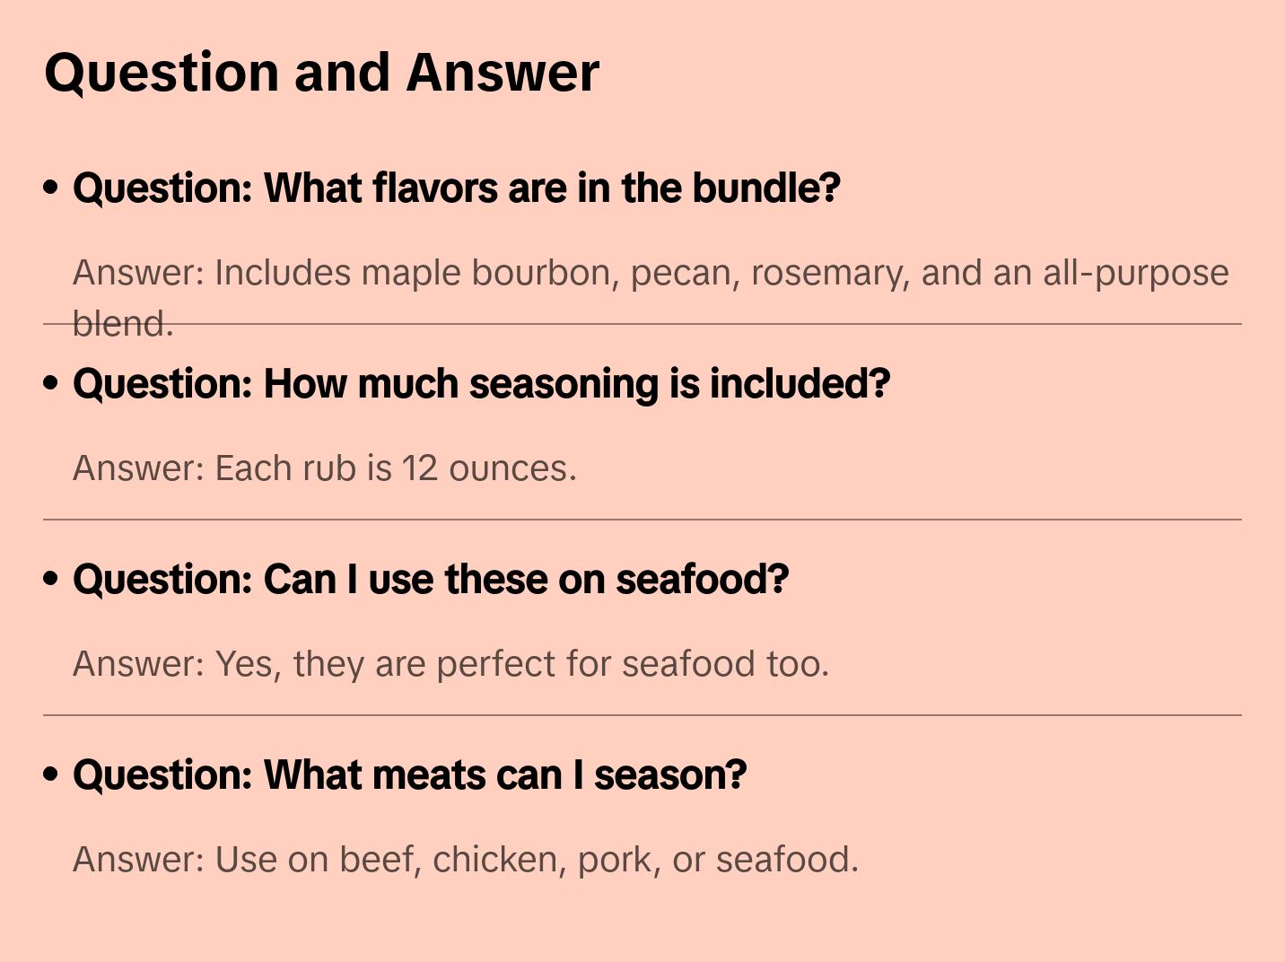Expand 'How much seasoning is included?' question
This screenshot has width=1285, height=962.
click(x=481, y=384)
